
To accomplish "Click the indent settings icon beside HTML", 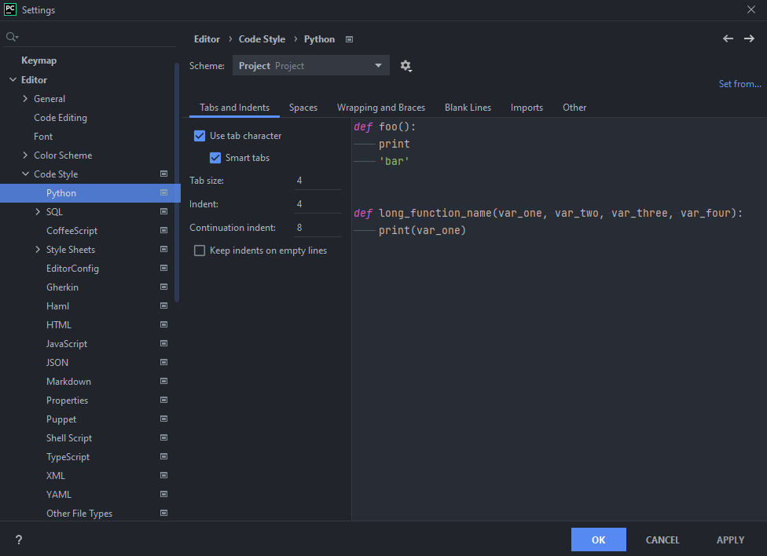I will (163, 324).
